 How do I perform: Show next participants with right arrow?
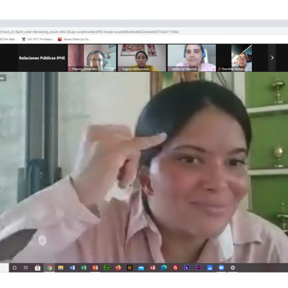272,58
